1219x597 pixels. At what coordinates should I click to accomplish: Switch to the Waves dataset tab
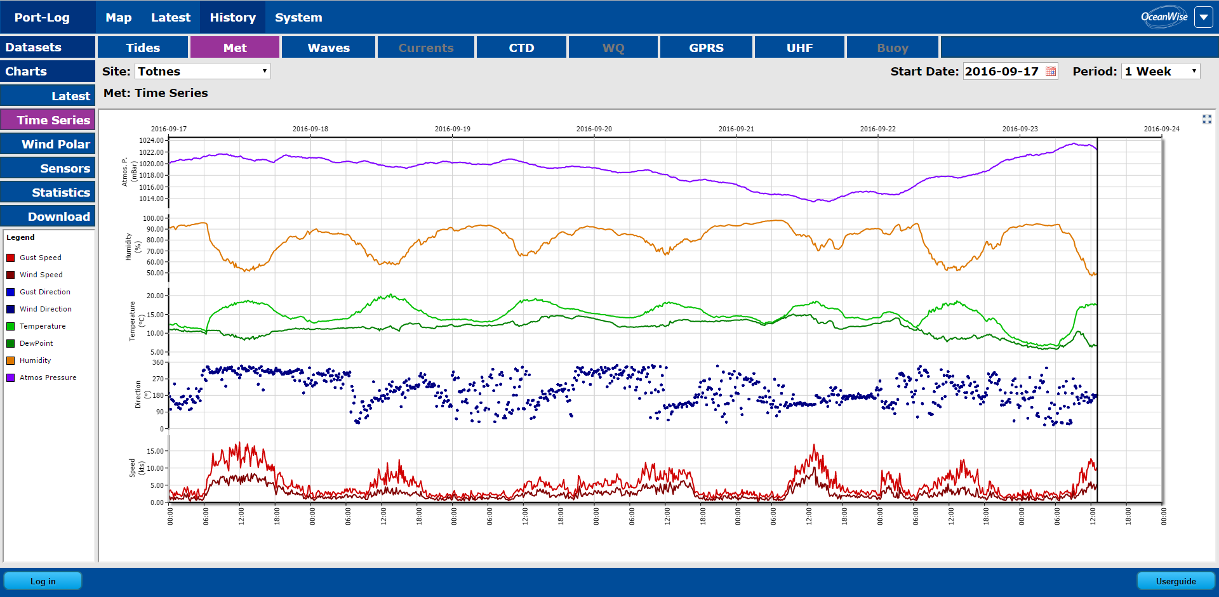tap(328, 48)
